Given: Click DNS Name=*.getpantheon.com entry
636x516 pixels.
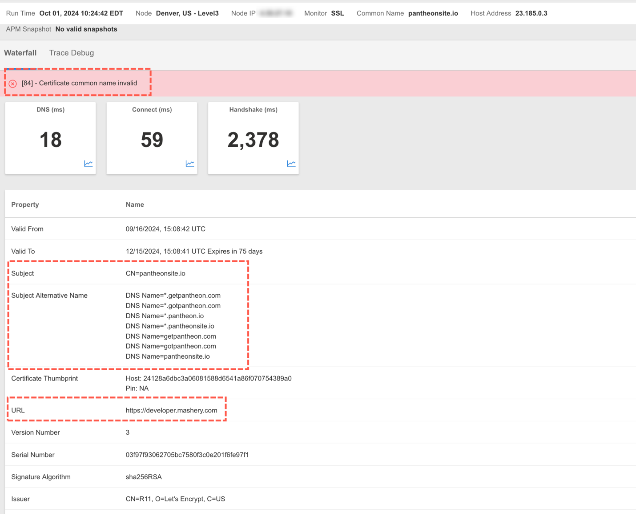Looking at the screenshot, I should 173,296.
